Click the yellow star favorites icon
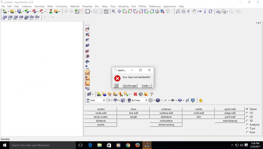263x149 pixels. click(x=201, y=100)
